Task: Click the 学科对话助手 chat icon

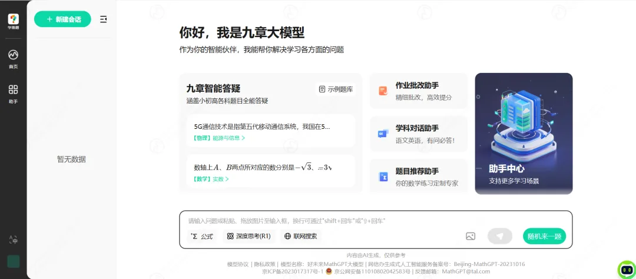Action: tap(383, 134)
